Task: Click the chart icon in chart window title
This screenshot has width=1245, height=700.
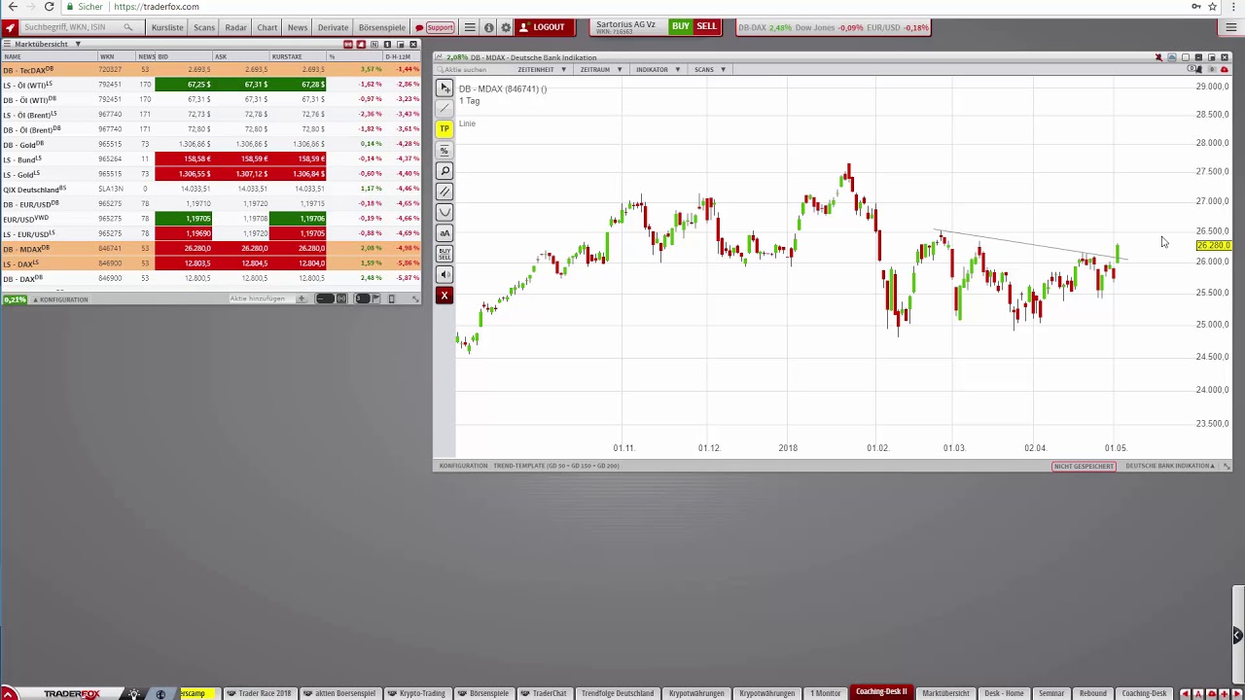Action: (x=439, y=57)
